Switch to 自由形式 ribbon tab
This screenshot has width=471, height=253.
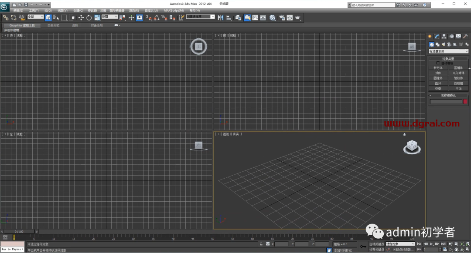(x=54, y=26)
